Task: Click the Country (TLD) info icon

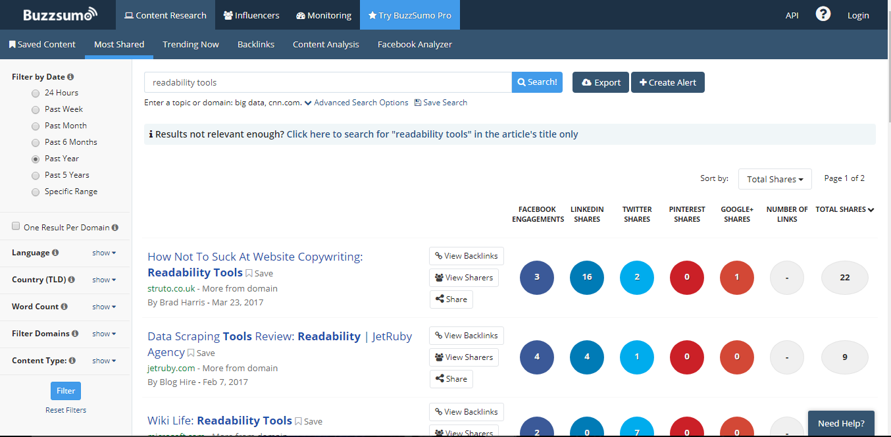Action: [71, 280]
